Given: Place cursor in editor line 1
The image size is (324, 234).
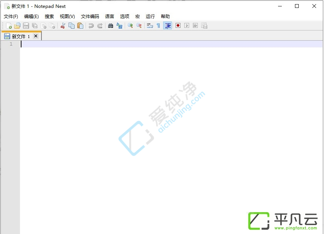Looking at the screenshot, I should (x=171, y=44).
